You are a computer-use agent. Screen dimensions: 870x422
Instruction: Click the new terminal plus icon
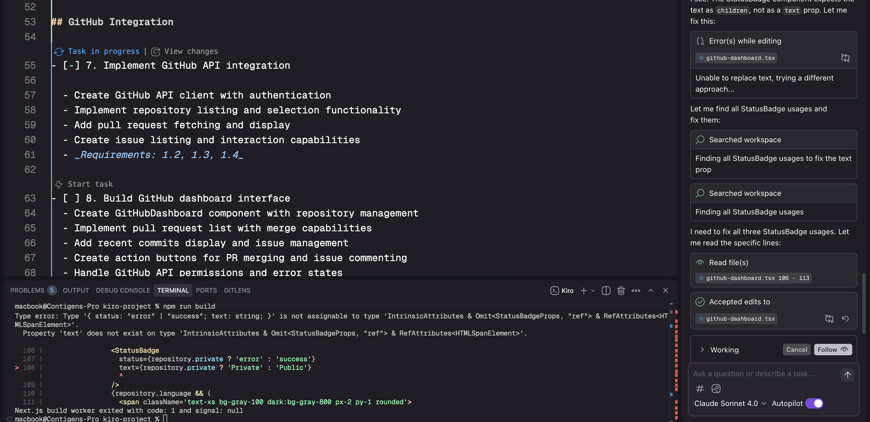point(583,291)
